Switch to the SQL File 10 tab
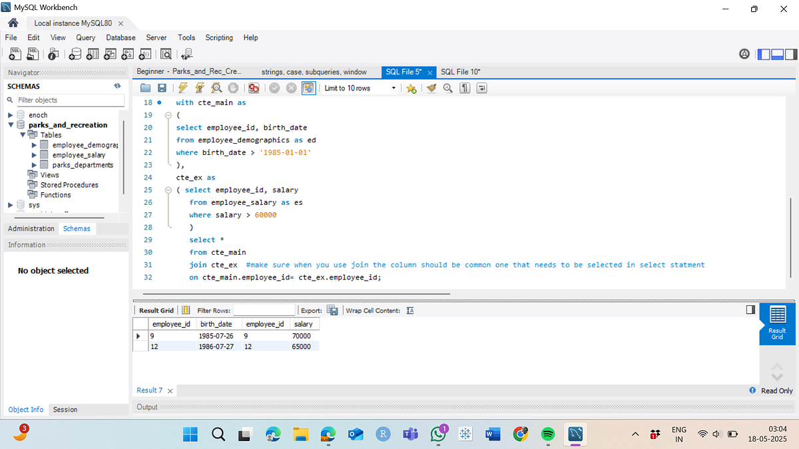This screenshot has height=449, width=799. click(x=460, y=71)
